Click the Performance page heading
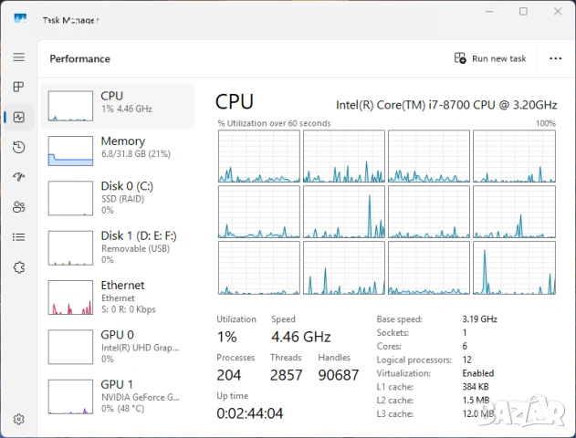The width and height of the screenshot is (576, 438). click(79, 58)
